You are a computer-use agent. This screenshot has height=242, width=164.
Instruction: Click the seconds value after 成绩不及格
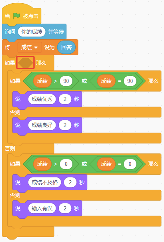point(70,182)
